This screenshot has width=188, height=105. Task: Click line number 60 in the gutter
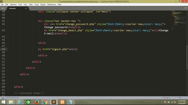tap(3, 87)
